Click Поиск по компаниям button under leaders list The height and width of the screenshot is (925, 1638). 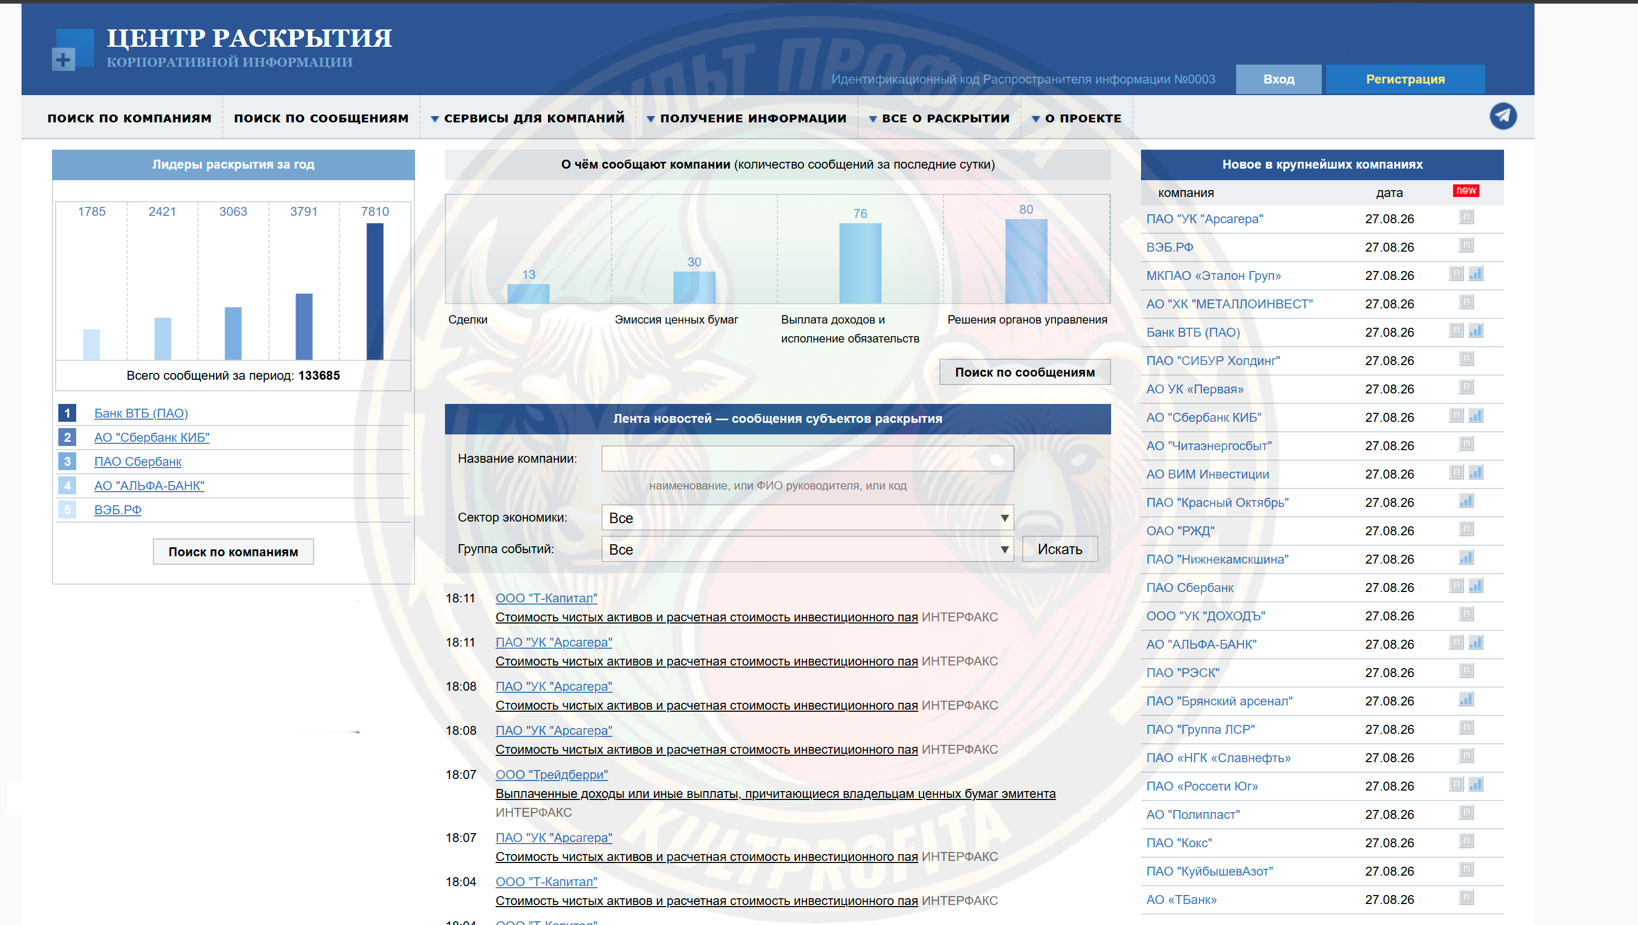[x=233, y=552]
